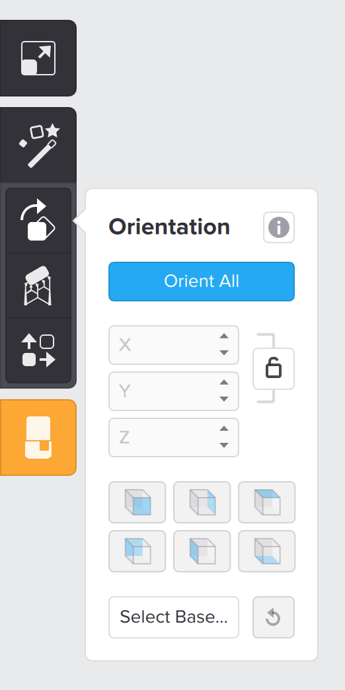Orient to right face cube view
Image resolution: width=345 pixels, height=690 pixels.
[202, 502]
